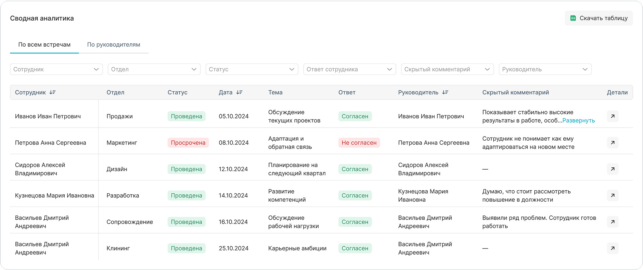Screen dimensions: 643x270
Task: Click topic Развитие компетенций
Action: click(x=287, y=195)
